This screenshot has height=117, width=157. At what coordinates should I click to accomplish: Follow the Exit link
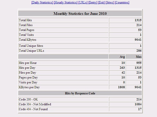point(102,2)
